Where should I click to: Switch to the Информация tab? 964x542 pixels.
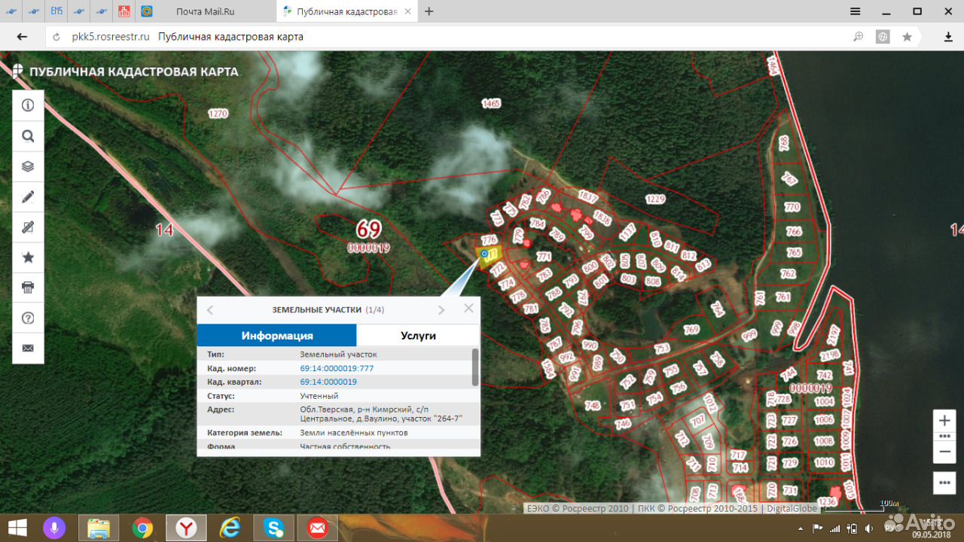coord(277,336)
